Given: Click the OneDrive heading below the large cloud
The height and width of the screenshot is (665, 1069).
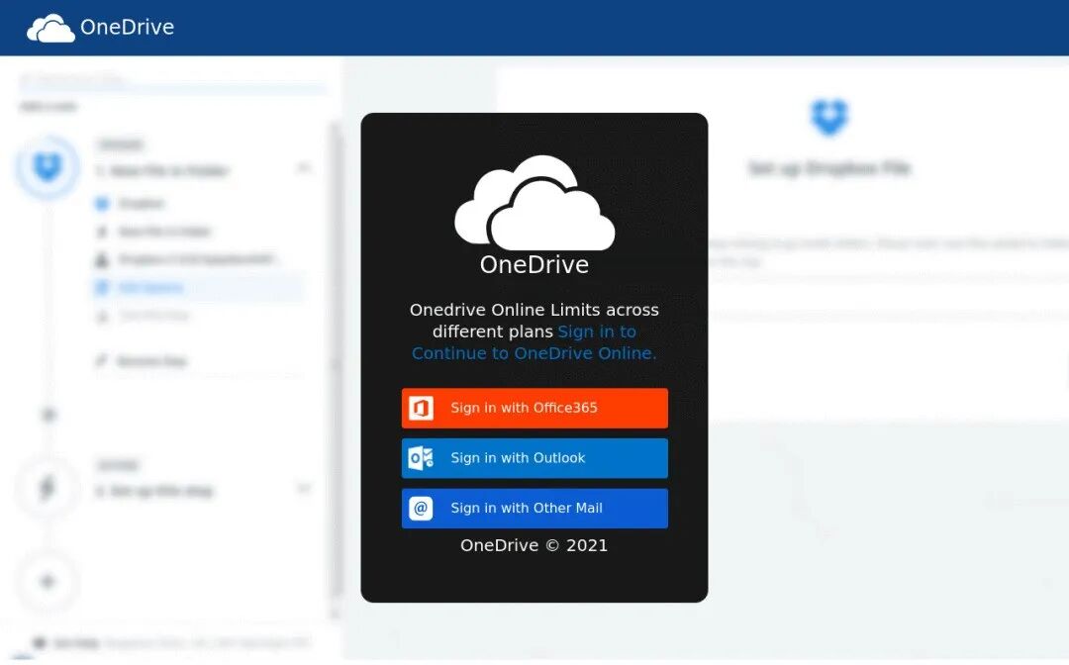Looking at the screenshot, I should (x=534, y=264).
